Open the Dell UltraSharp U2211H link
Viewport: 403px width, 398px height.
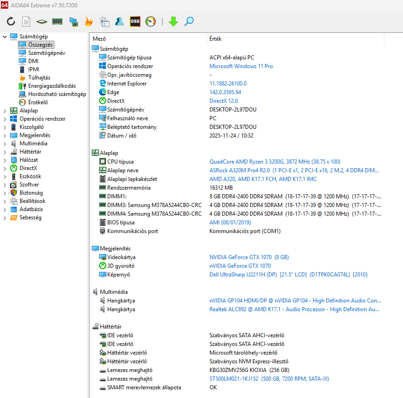(288, 275)
